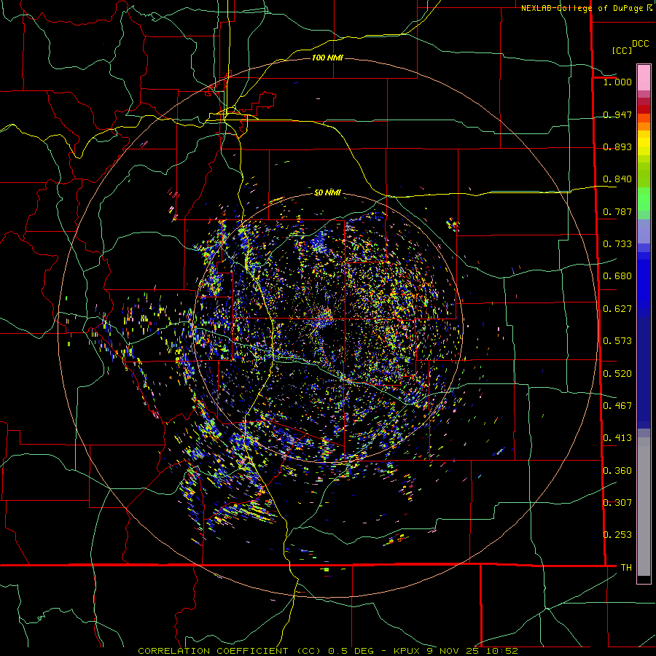Pick the pink segment of the color bar

coord(644,77)
